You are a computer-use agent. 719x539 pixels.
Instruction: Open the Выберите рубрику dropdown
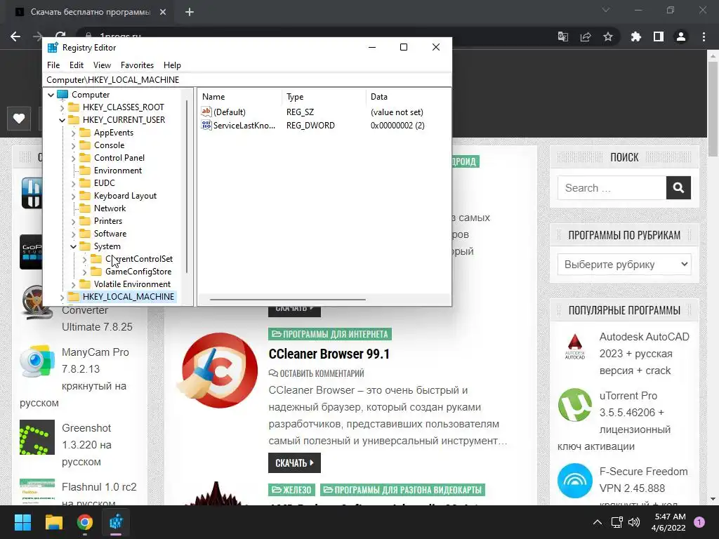tap(624, 265)
